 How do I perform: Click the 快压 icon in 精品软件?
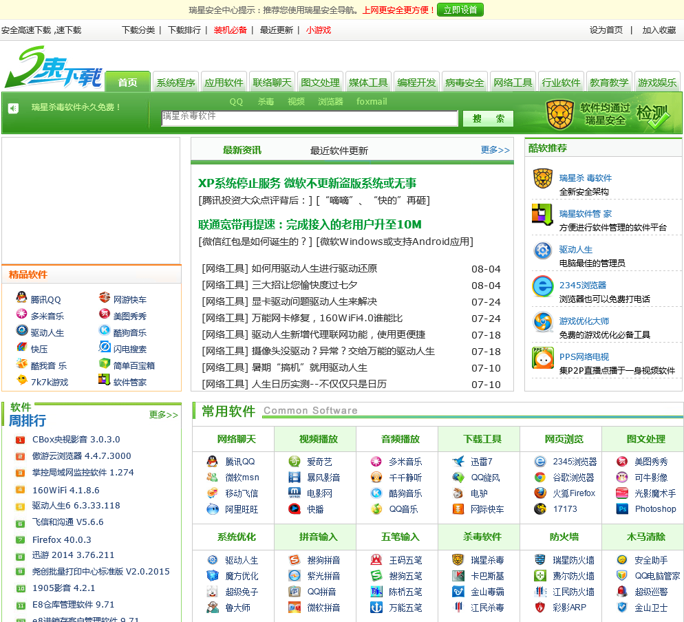coord(21,347)
